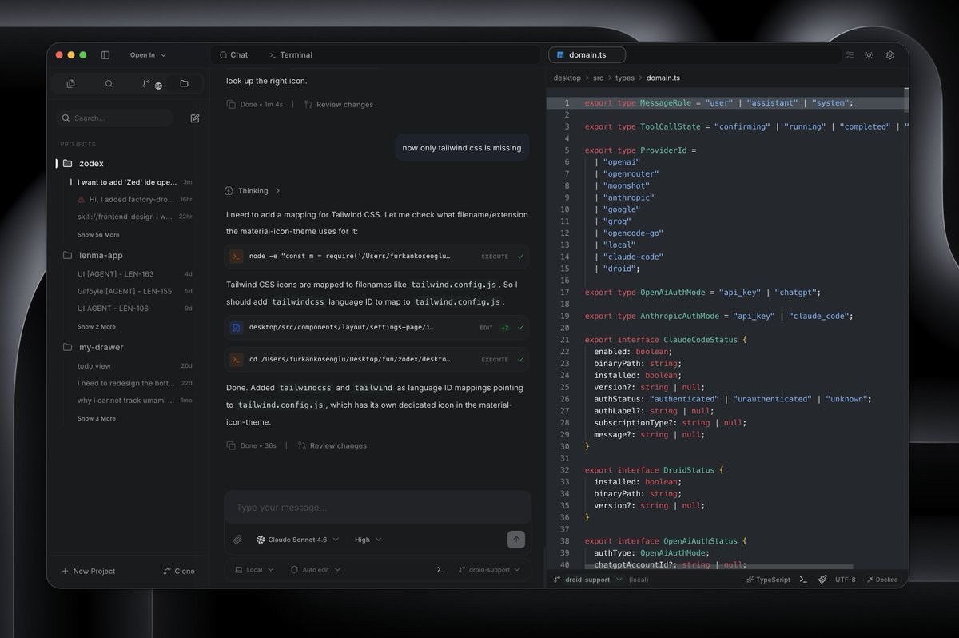959x638 pixels.
Task: Expand the Thinking section chevron
Action: (277, 191)
